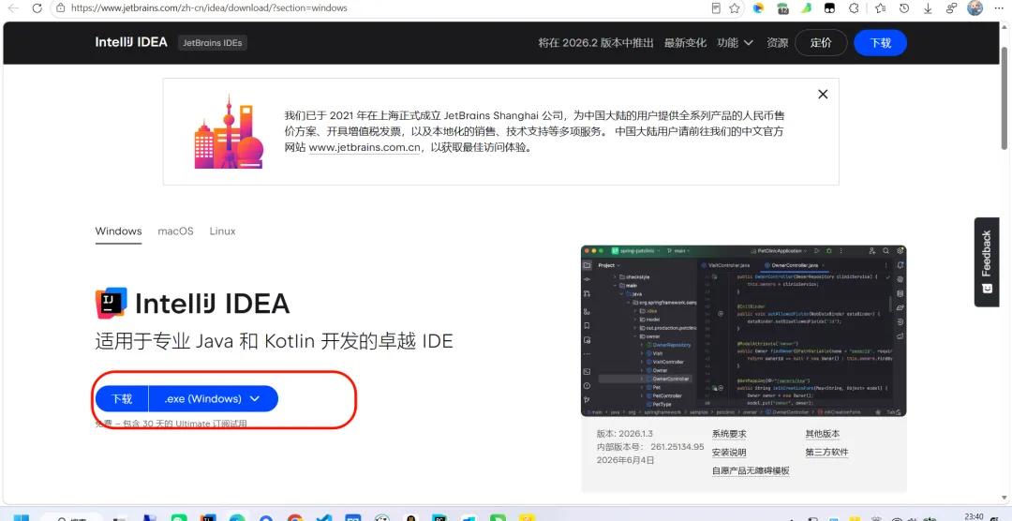
Task: Follow the www.jetbrains.com.cn link
Action: pyautogui.click(x=365, y=147)
